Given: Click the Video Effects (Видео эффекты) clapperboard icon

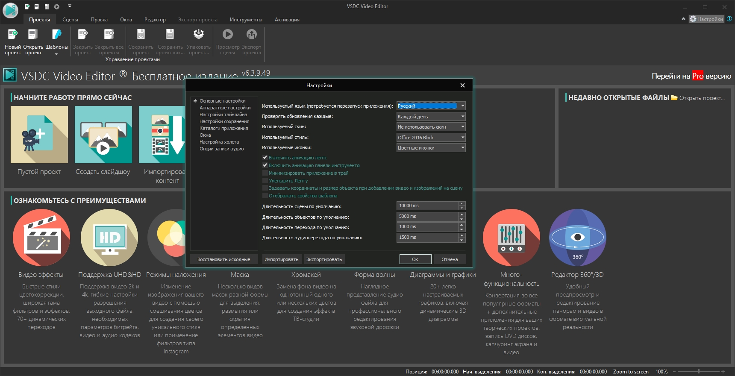Looking at the screenshot, I should [41, 238].
